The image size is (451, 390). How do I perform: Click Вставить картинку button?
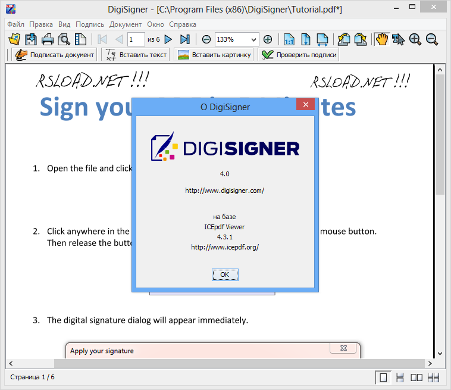pyautogui.click(x=214, y=55)
